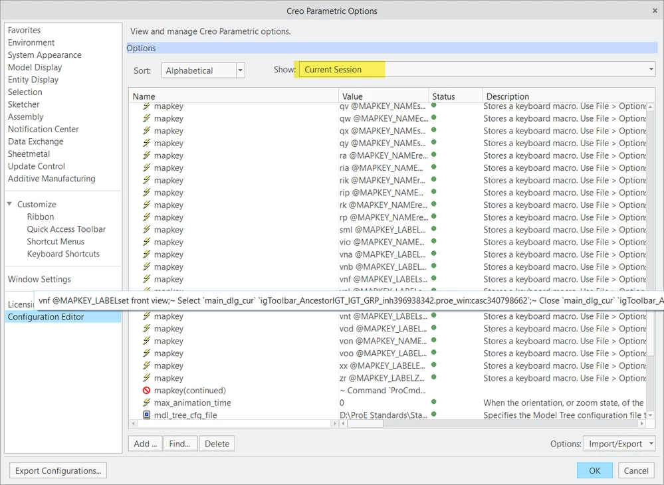Click the lightning icon of the von mapkey row
The width and height of the screenshot is (664, 485).
[x=146, y=341]
